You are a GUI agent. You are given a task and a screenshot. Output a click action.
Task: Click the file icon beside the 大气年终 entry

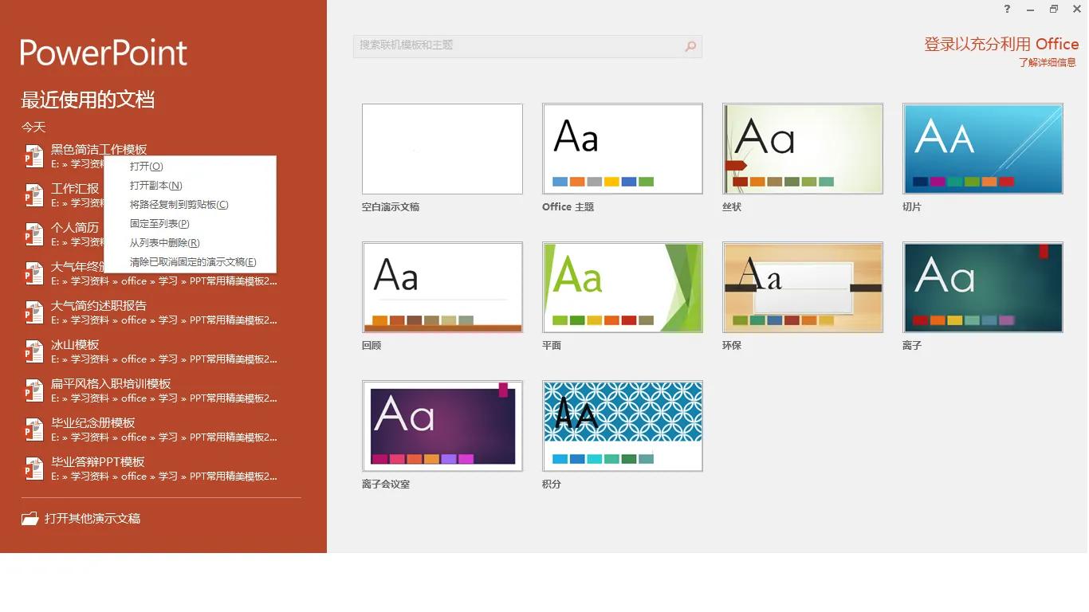[x=33, y=273]
